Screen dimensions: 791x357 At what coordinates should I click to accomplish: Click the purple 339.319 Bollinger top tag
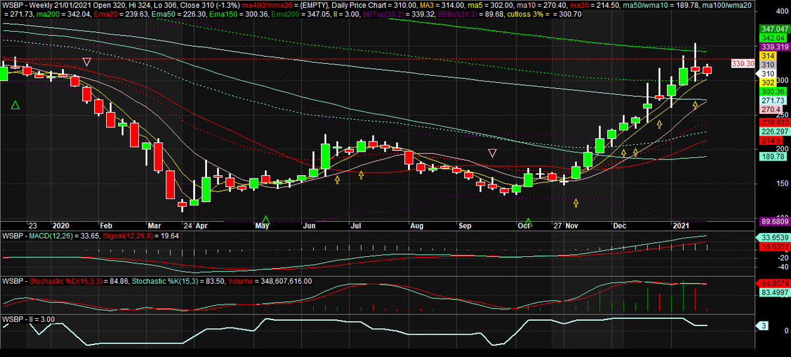[775, 47]
